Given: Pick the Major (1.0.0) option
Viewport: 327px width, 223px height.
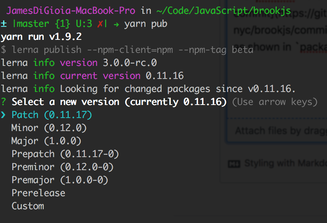Looking at the screenshot, I should [46, 141].
